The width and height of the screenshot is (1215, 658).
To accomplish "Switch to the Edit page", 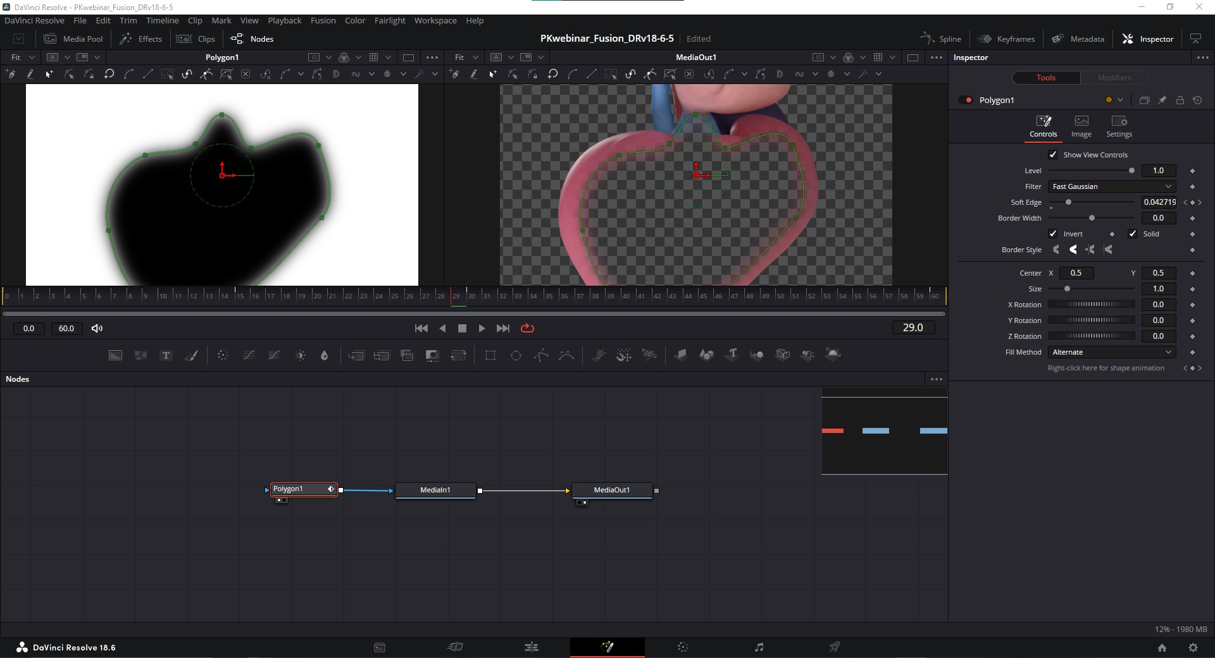I will [x=532, y=647].
